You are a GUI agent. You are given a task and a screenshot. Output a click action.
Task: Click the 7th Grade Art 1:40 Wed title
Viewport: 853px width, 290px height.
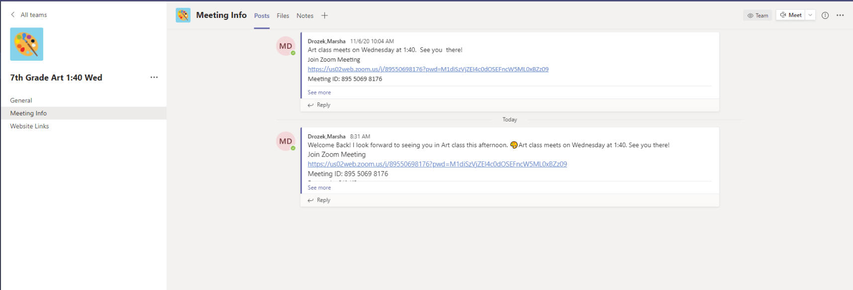click(x=56, y=78)
